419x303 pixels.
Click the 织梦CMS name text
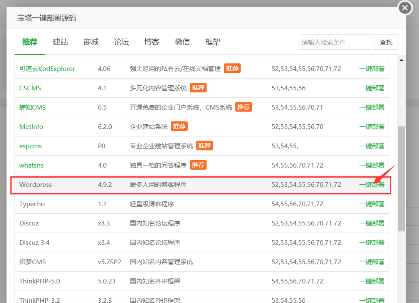33,262
